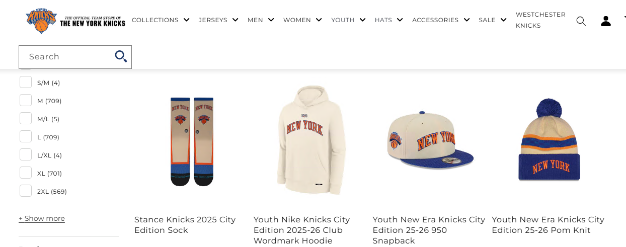View the Pom Knit beanie image
626x247 pixels.
pos(549,141)
